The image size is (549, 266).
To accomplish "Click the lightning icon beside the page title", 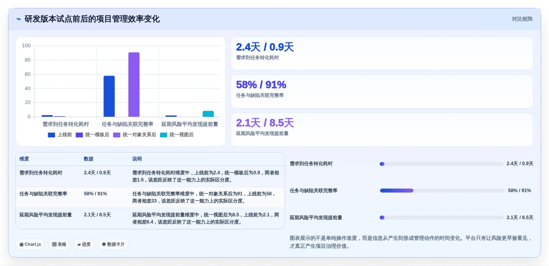I will (x=19, y=19).
